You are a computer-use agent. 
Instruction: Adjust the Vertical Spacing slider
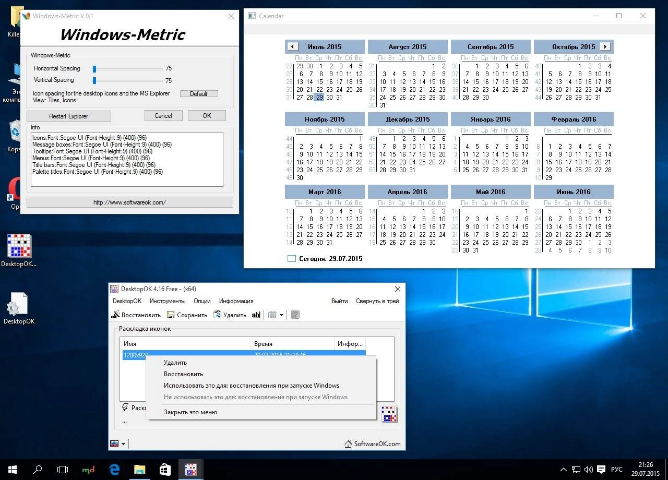(94, 80)
